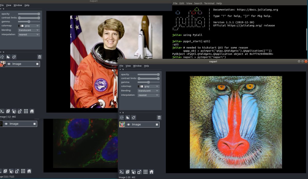
Task: Reset view with home icon in cells window
Action: (x=29, y=171)
